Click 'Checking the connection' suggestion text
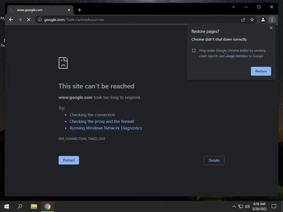The width and height of the screenshot is (283, 212). pyautogui.click(x=92, y=115)
